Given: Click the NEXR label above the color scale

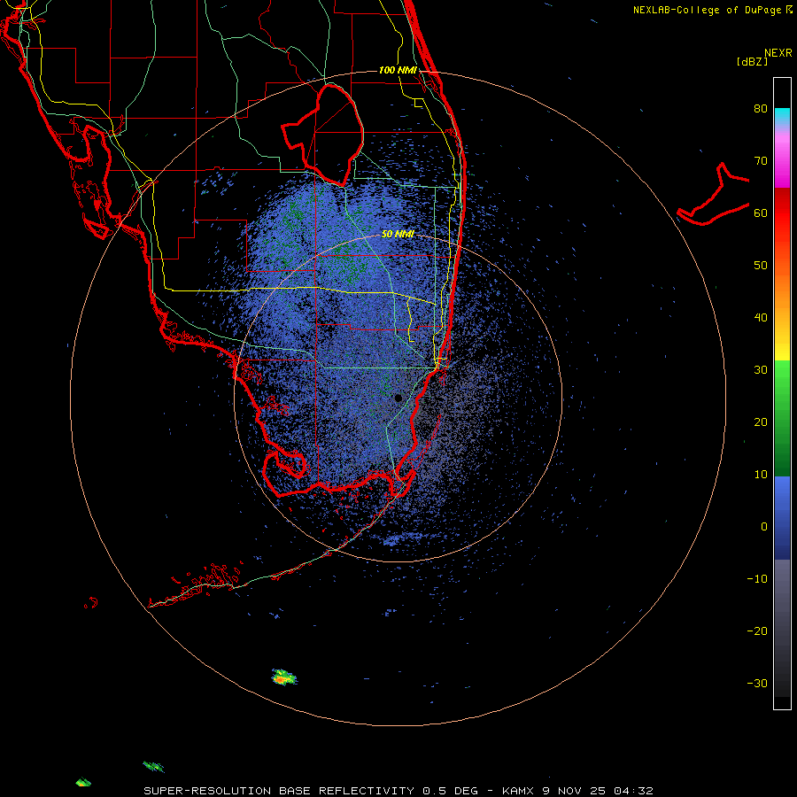Looking at the screenshot, I should point(778,53).
